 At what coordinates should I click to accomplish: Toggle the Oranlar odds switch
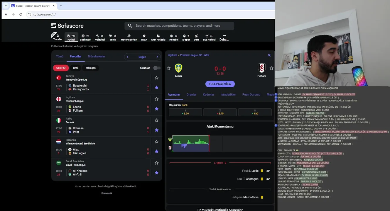click(x=157, y=68)
